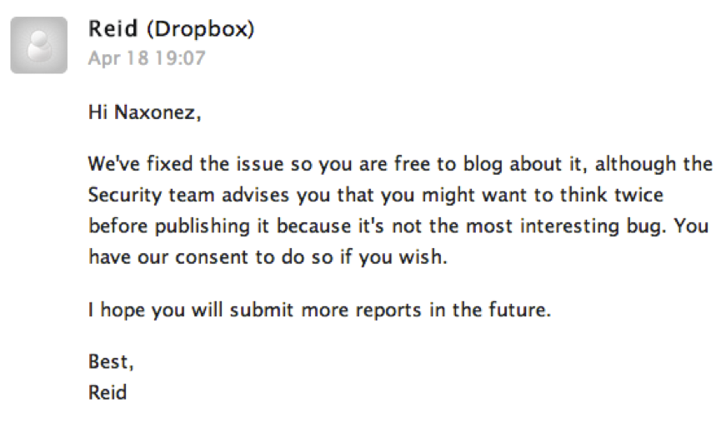Click the line starting We've fixed the issue
Image resolution: width=721 pixels, height=422 pixels.
pyautogui.click(x=400, y=165)
